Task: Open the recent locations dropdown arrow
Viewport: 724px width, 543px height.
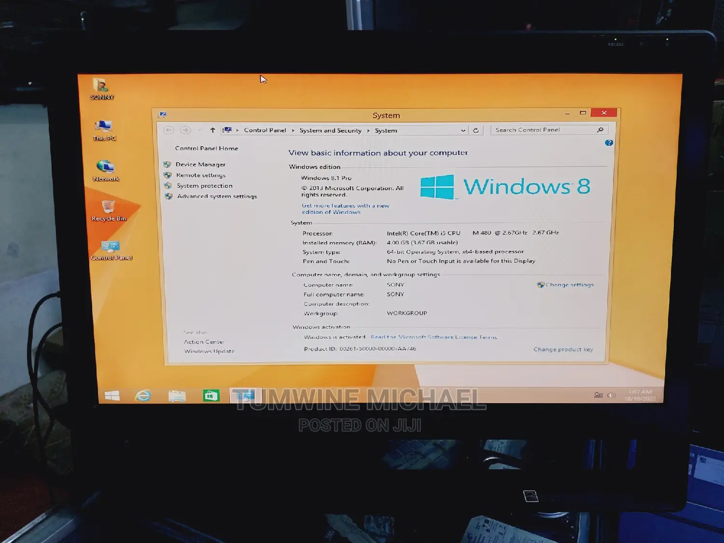Action: 199,130
